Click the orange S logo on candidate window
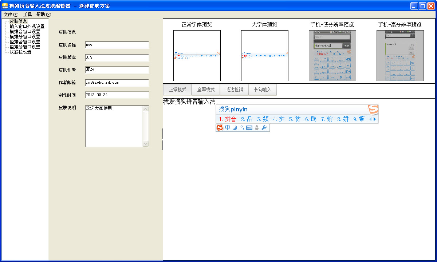 tap(373, 108)
